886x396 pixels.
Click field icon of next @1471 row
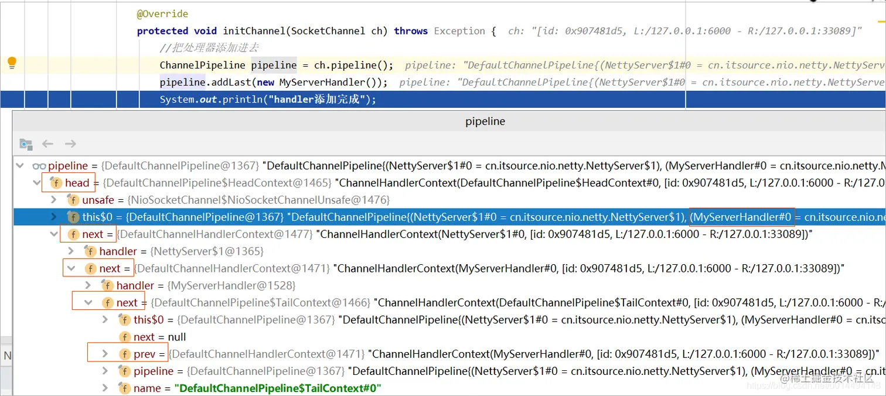(x=90, y=269)
